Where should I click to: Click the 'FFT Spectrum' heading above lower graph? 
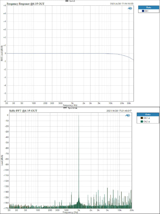click(x=70, y=108)
